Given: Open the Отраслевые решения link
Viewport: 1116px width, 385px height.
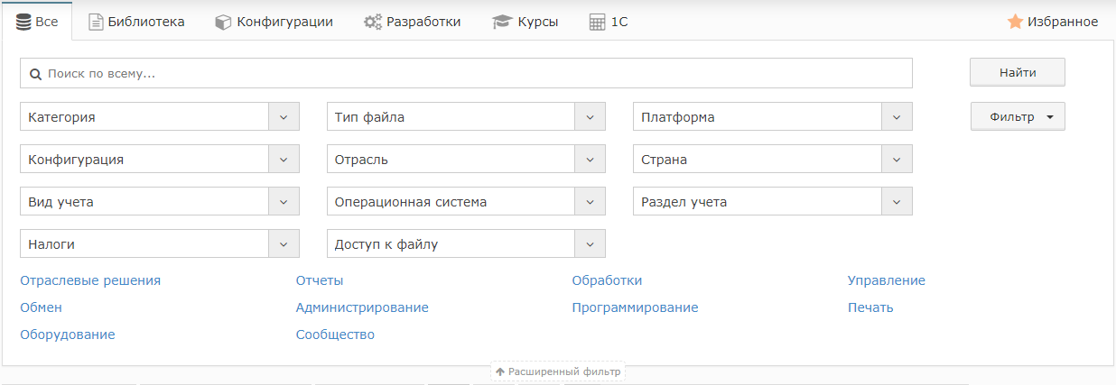Looking at the screenshot, I should pos(90,280).
